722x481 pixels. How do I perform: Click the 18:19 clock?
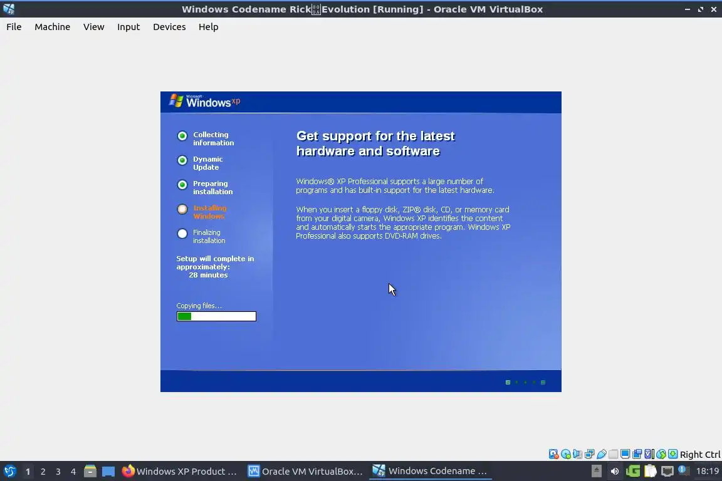tap(707, 471)
